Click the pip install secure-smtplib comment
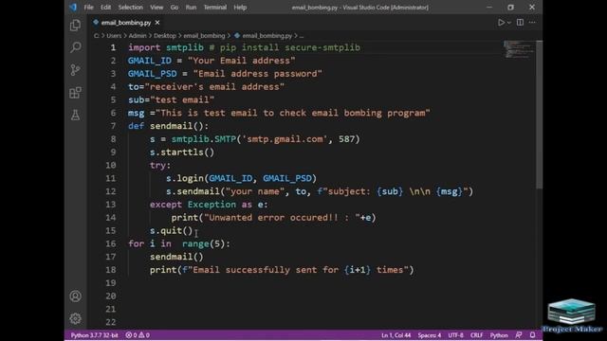The width and height of the screenshot is (607, 341). 285,47
